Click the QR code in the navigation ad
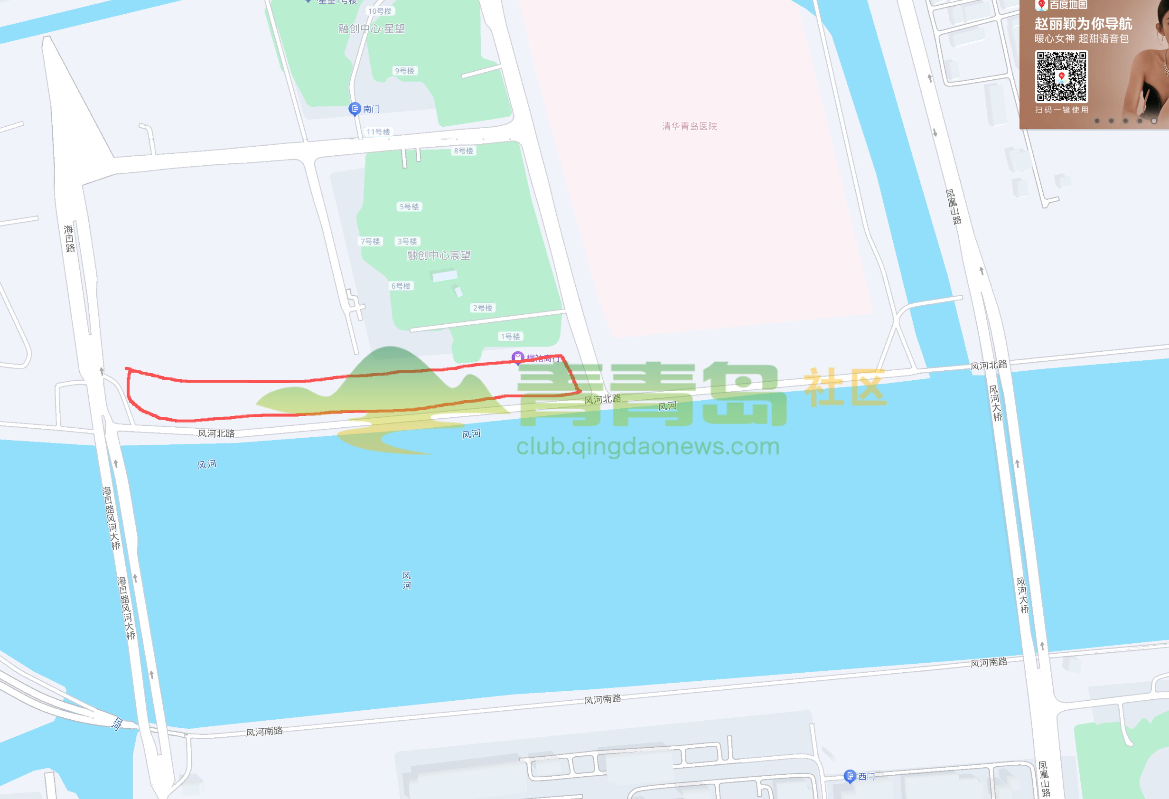This screenshot has width=1169, height=799. [x=1061, y=76]
